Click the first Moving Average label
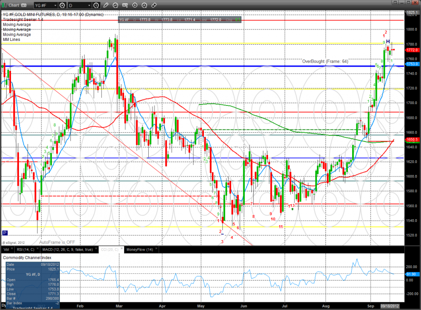Screen dimensions: 421x310 click(x=17, y=25)
